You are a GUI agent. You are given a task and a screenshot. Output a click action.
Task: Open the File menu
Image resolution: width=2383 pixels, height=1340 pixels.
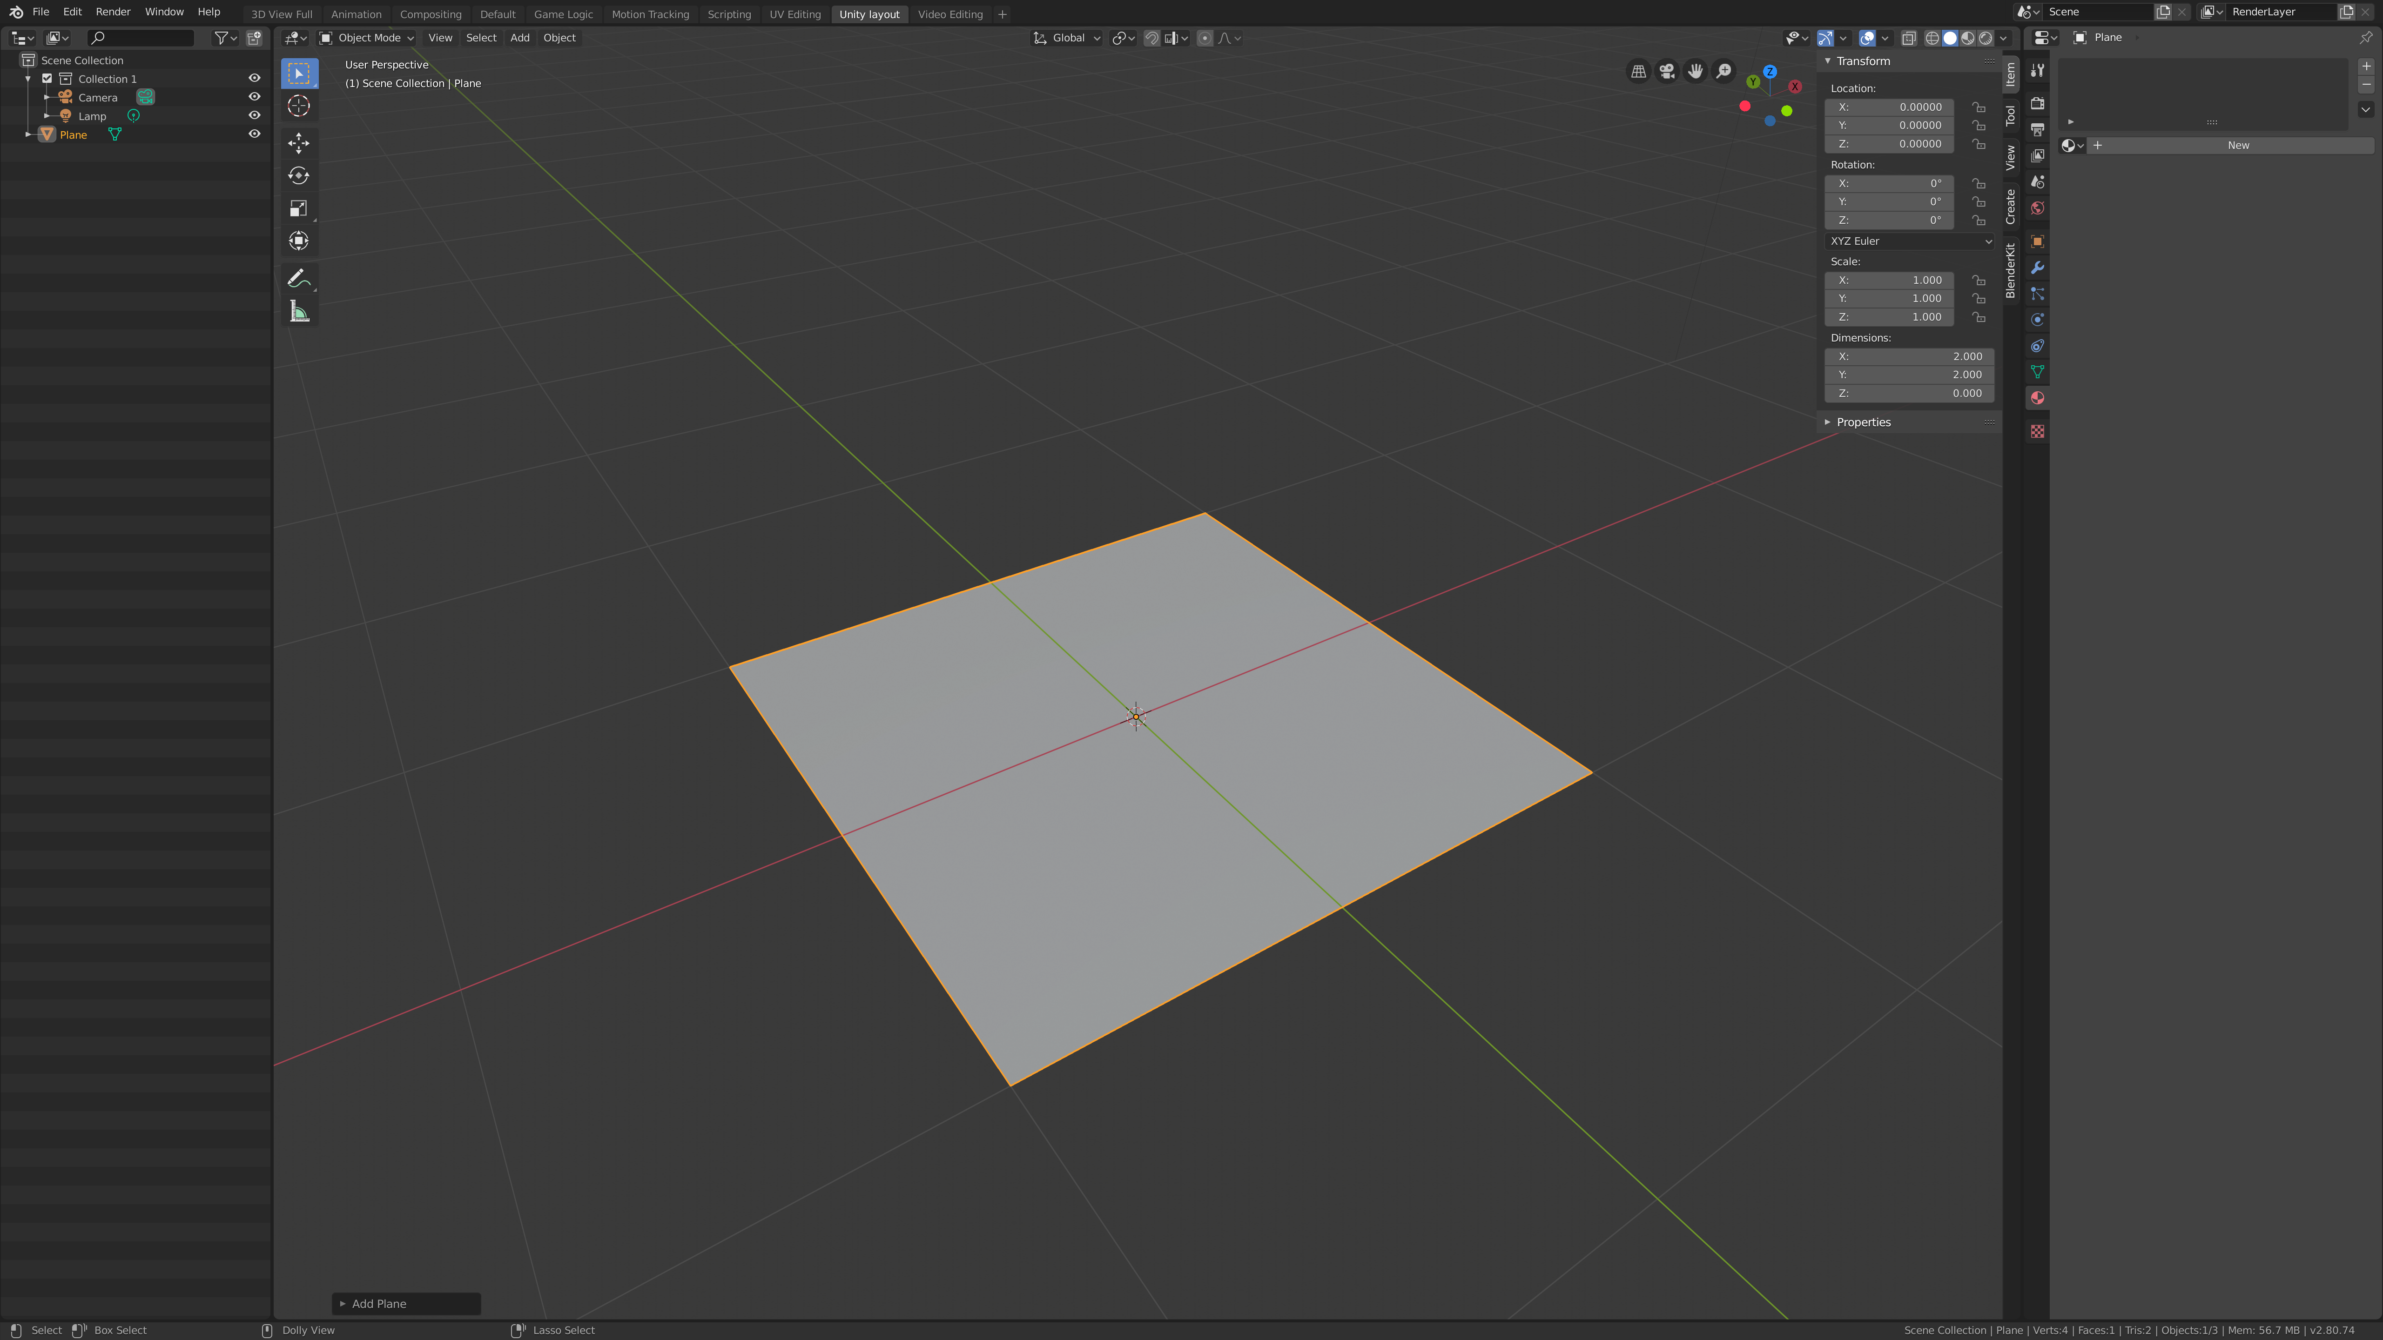click(x=40, y=12)
